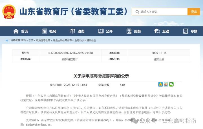This screenshot has height=129, width=203.
Task: Share article via Weibo icon
Action: click(x=166, y=84)
